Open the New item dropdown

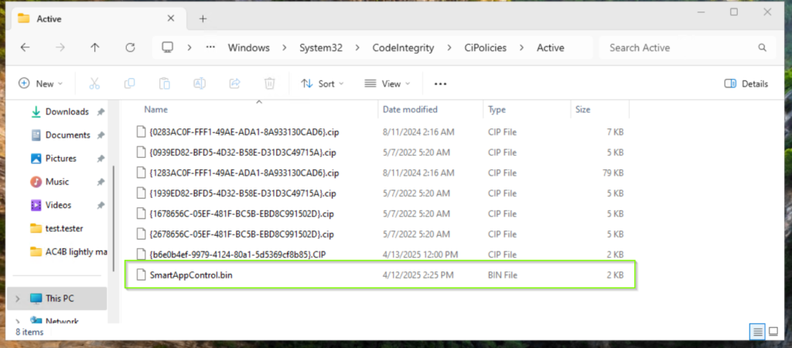pos(40,84)
